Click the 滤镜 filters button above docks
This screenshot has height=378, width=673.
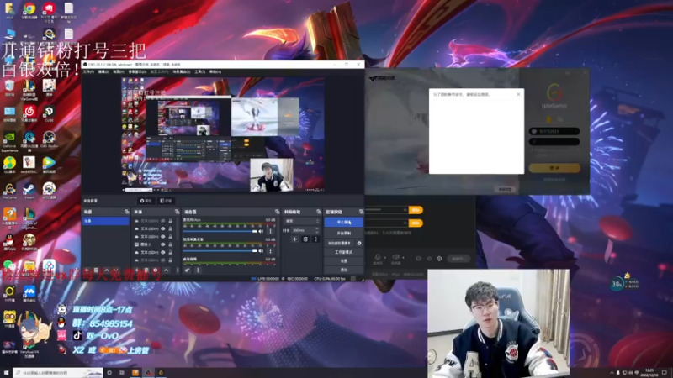tap(166, 201)
